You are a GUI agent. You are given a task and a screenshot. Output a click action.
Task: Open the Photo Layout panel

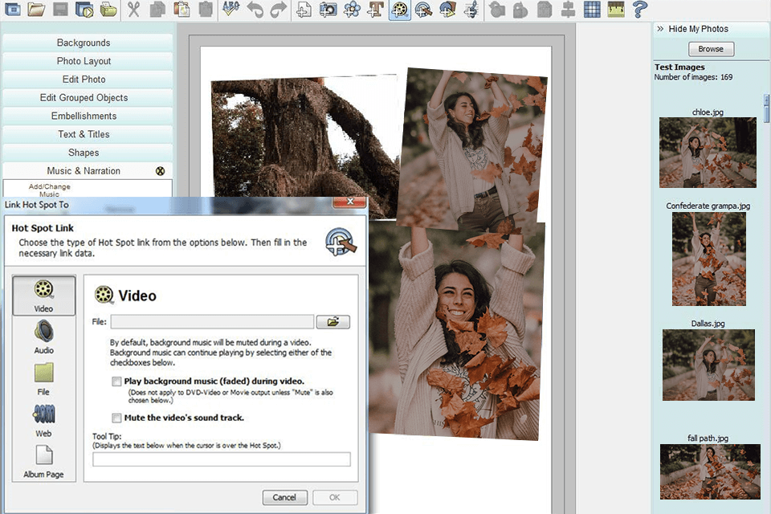pos(88,61)
